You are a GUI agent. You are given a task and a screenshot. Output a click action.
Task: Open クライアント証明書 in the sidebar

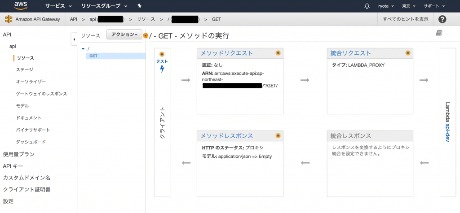click(27, 190)
